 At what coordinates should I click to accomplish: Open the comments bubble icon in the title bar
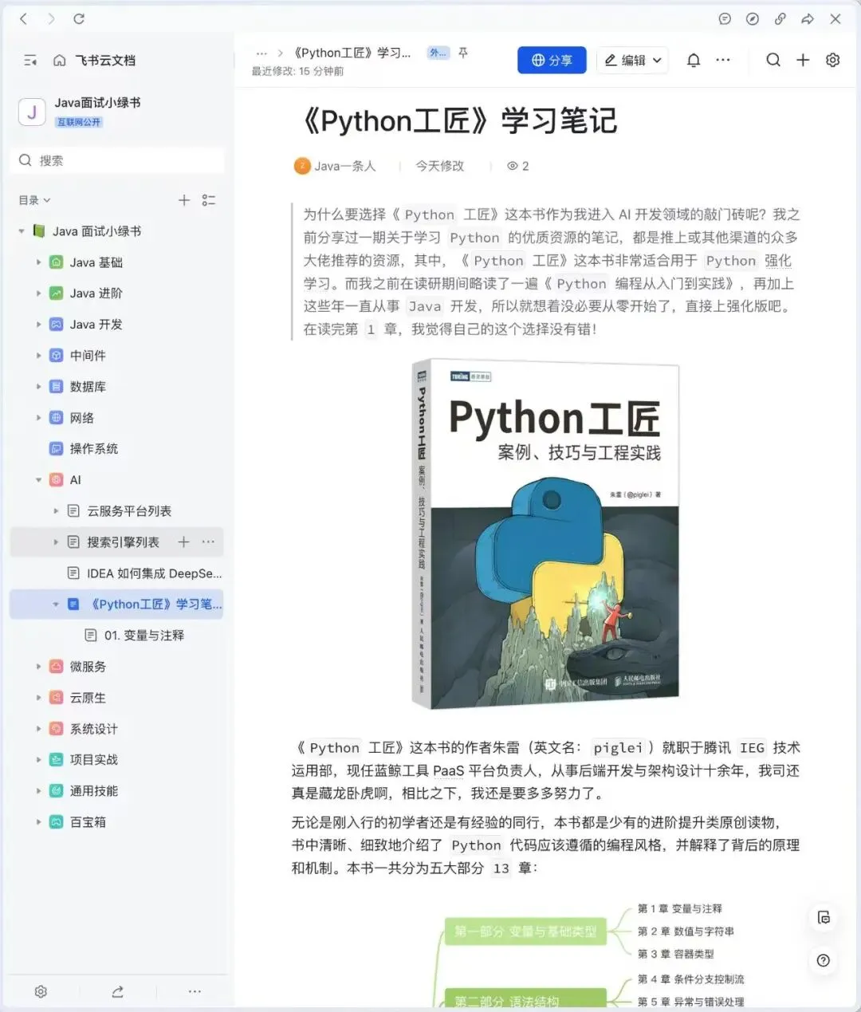pyautogui.click(x=725, y=19)
